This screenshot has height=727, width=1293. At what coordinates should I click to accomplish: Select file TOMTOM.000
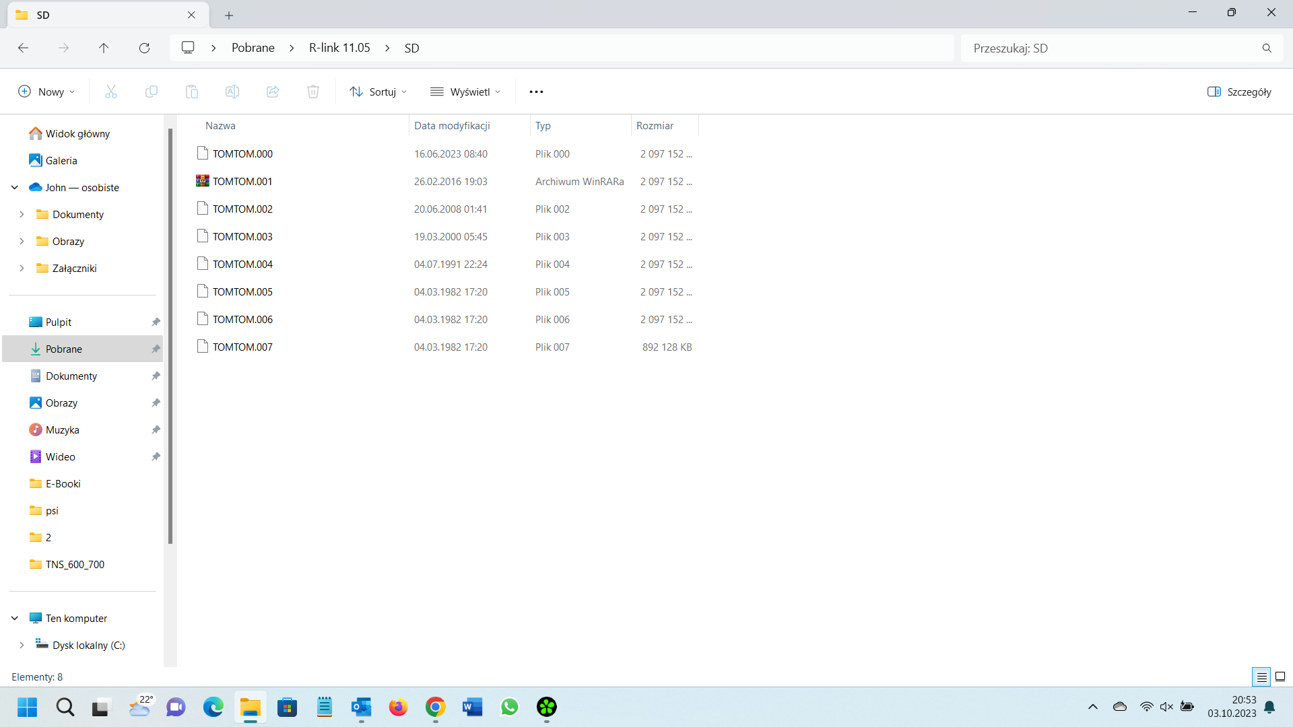tap(242, 154)
